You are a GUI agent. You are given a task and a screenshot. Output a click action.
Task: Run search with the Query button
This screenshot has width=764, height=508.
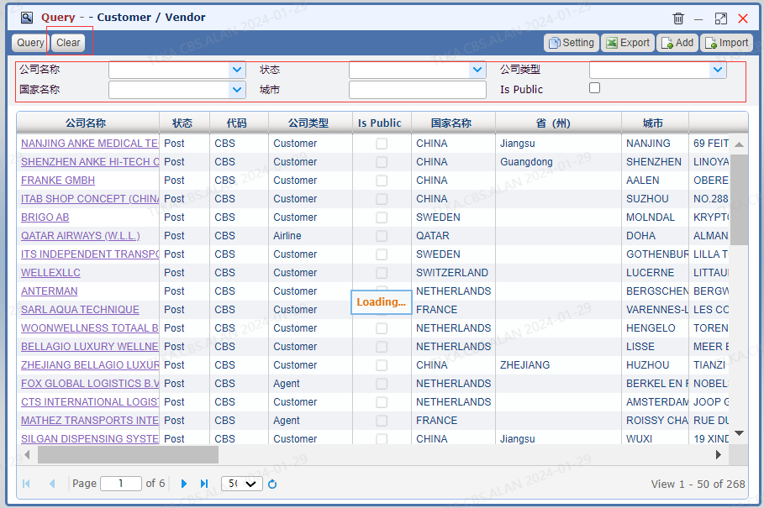[30, 43]
